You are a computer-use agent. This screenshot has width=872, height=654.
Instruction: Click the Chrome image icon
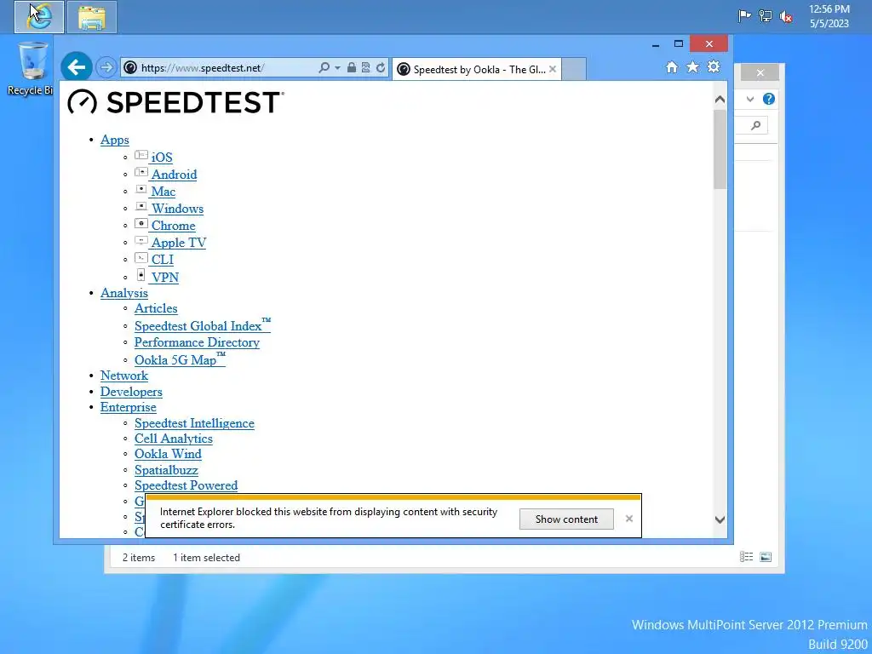[x=141, y=224]
